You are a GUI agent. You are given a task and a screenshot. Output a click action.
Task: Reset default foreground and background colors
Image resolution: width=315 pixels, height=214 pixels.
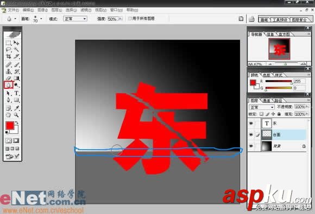click(7, 132)
